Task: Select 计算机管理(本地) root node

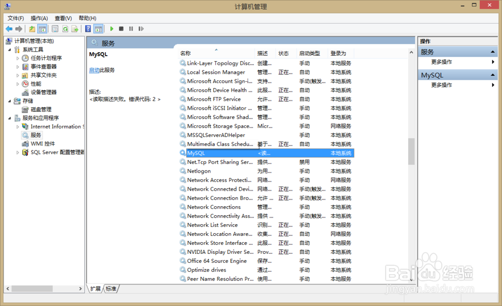Action: (34, 41)
